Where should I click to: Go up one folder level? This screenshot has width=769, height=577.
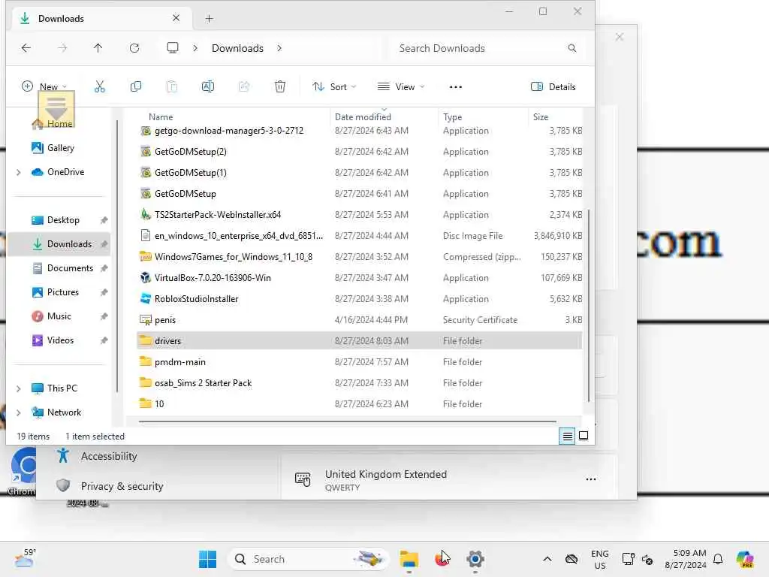coord(98,48)
